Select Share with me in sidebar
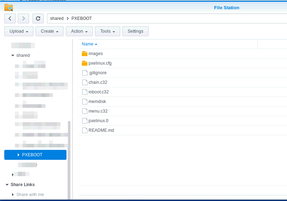This screenshot has width=287, height=201. click(x=30, y=195)
